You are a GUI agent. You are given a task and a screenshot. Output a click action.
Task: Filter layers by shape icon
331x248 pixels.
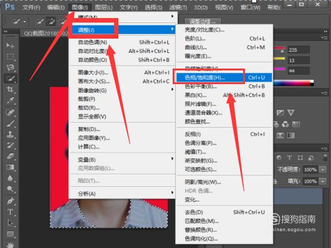coord(300,158)
